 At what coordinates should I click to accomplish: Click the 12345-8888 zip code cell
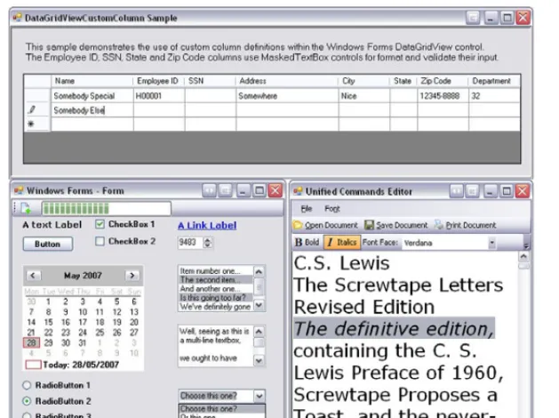tap(443, 96)
